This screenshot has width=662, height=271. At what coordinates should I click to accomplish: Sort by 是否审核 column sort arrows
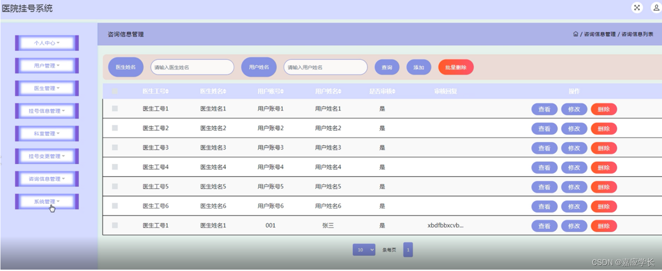point(393,92)
